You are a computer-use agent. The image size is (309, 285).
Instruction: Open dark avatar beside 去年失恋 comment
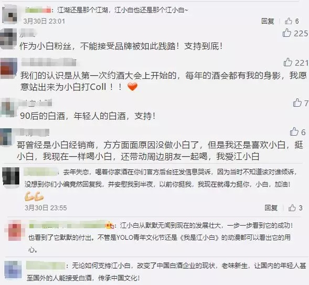(x=11, y=176)
